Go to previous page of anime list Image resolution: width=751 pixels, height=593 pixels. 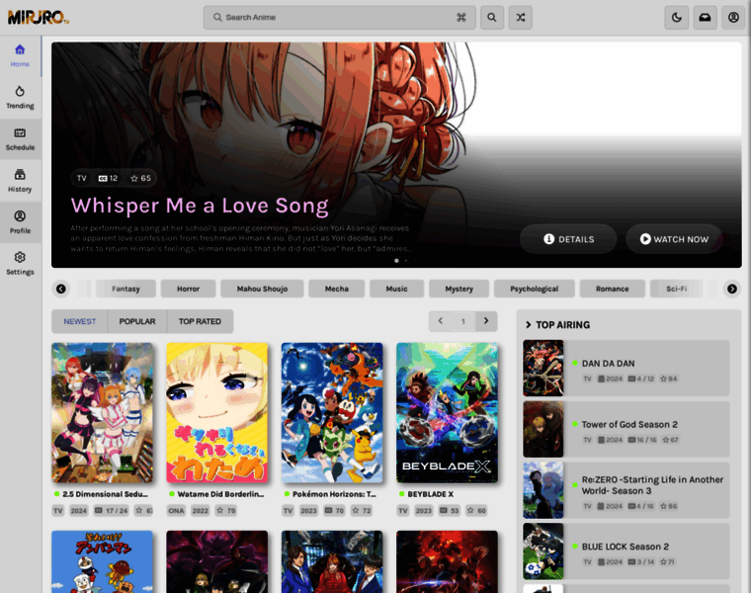(x=440, y=321)
